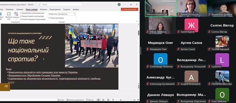Click muted microphone icon for Олександр Лопатюк

coord(148,66)
